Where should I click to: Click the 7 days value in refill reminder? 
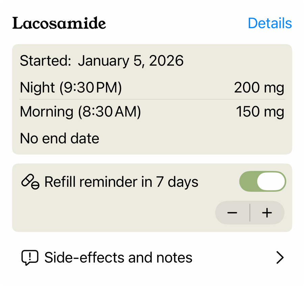click(x=177, y=182)
